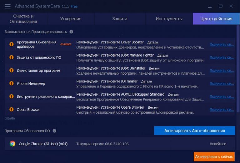Click Рекомендуем: Установите Driver Booster text

110,42
